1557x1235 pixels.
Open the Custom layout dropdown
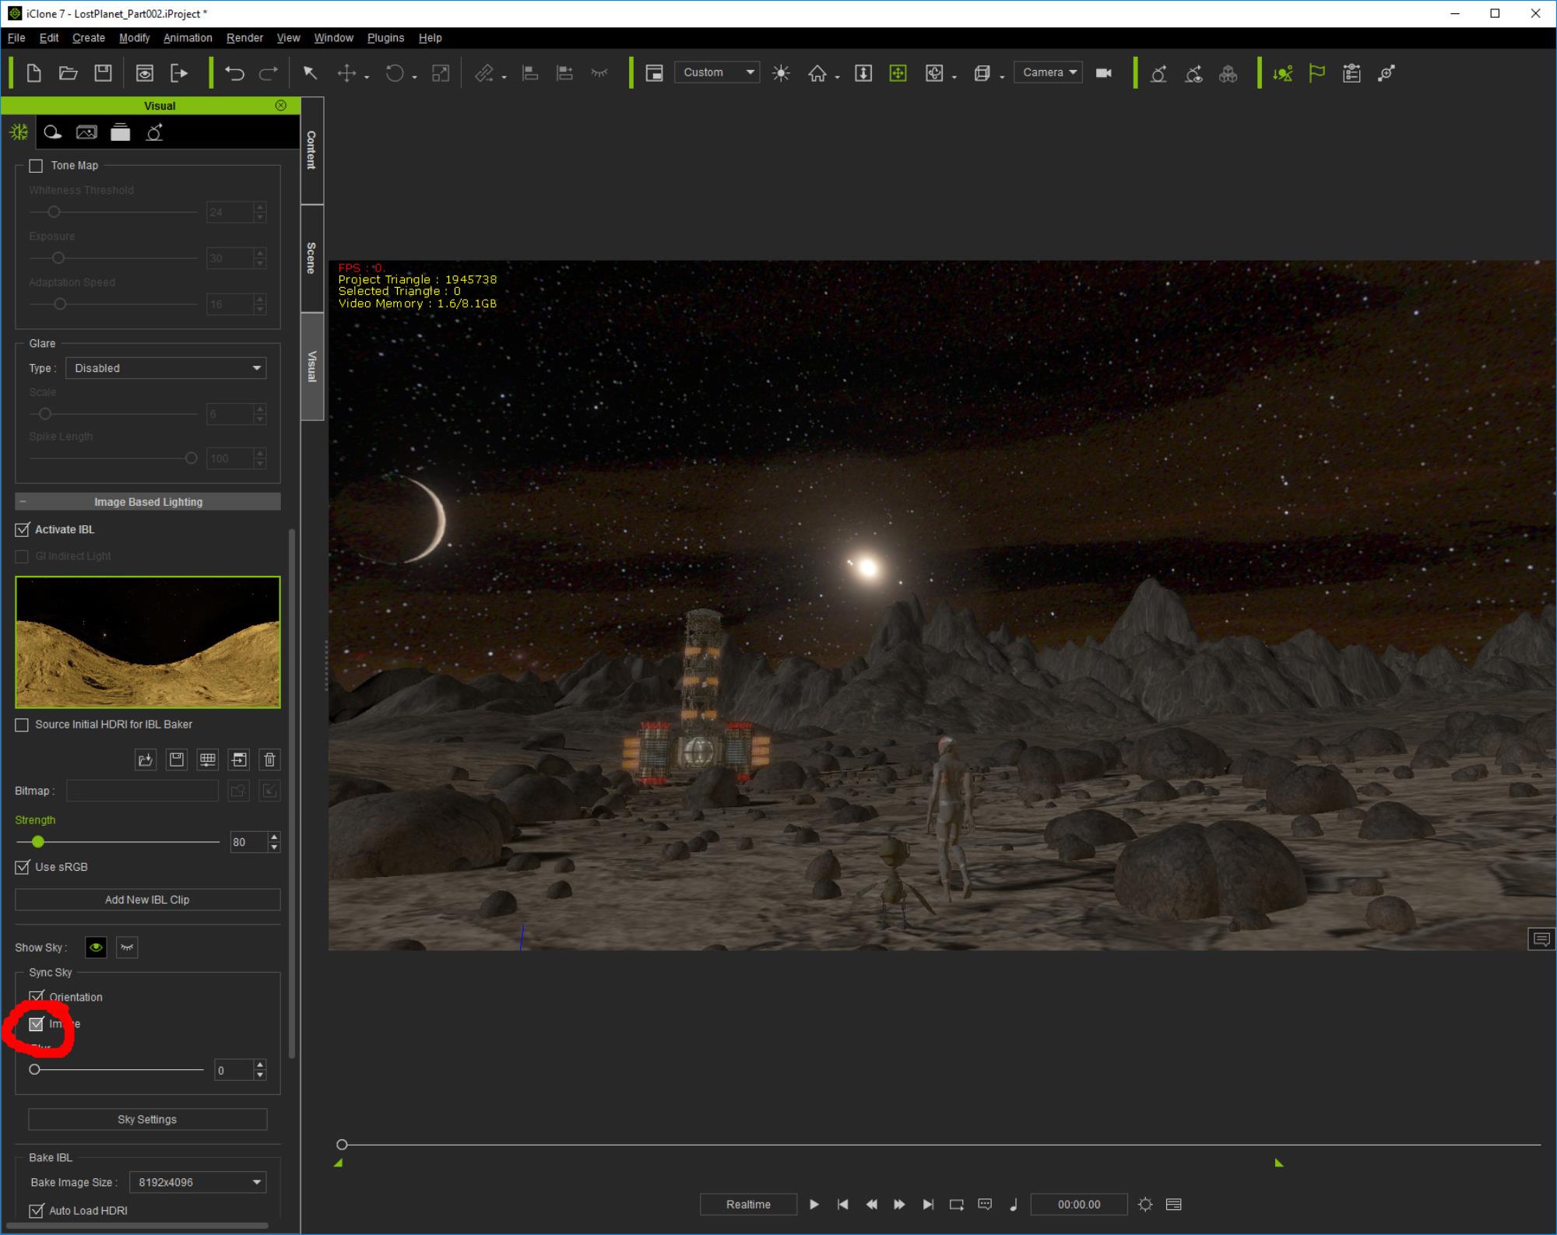[717, 72]
